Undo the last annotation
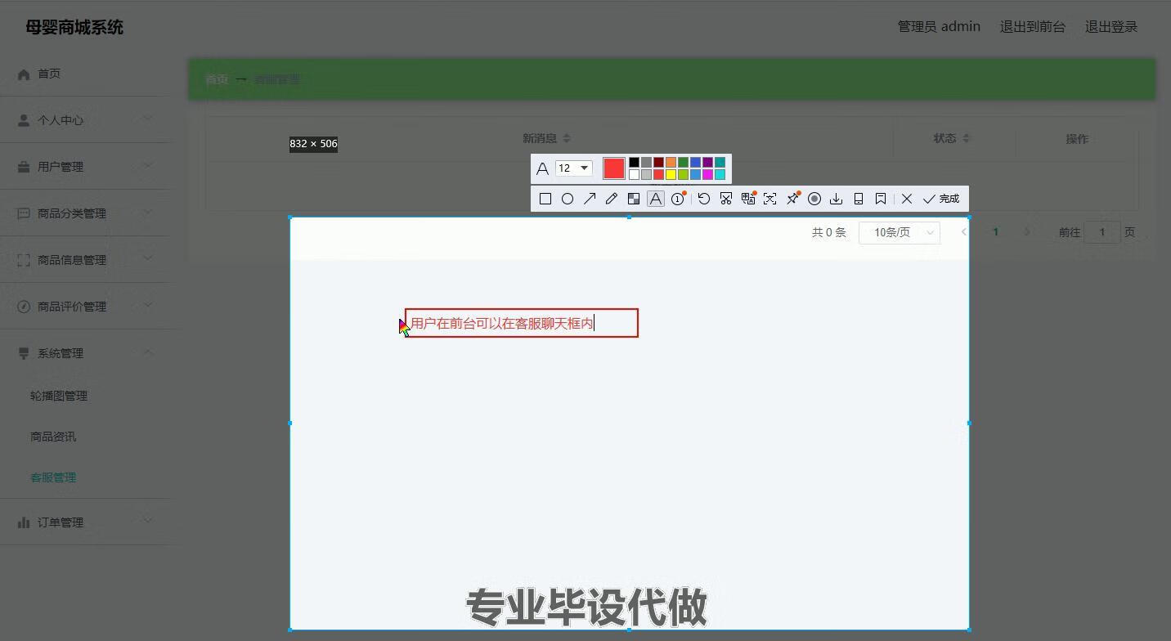The height and width of the screenshot is (641, 1171). tap(703, 199)
